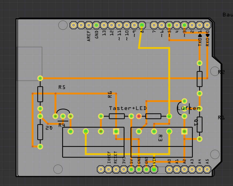This screenshot has width=233, height=186.
Task: Select the analog A5 pin pad
Action: (207, 169)
